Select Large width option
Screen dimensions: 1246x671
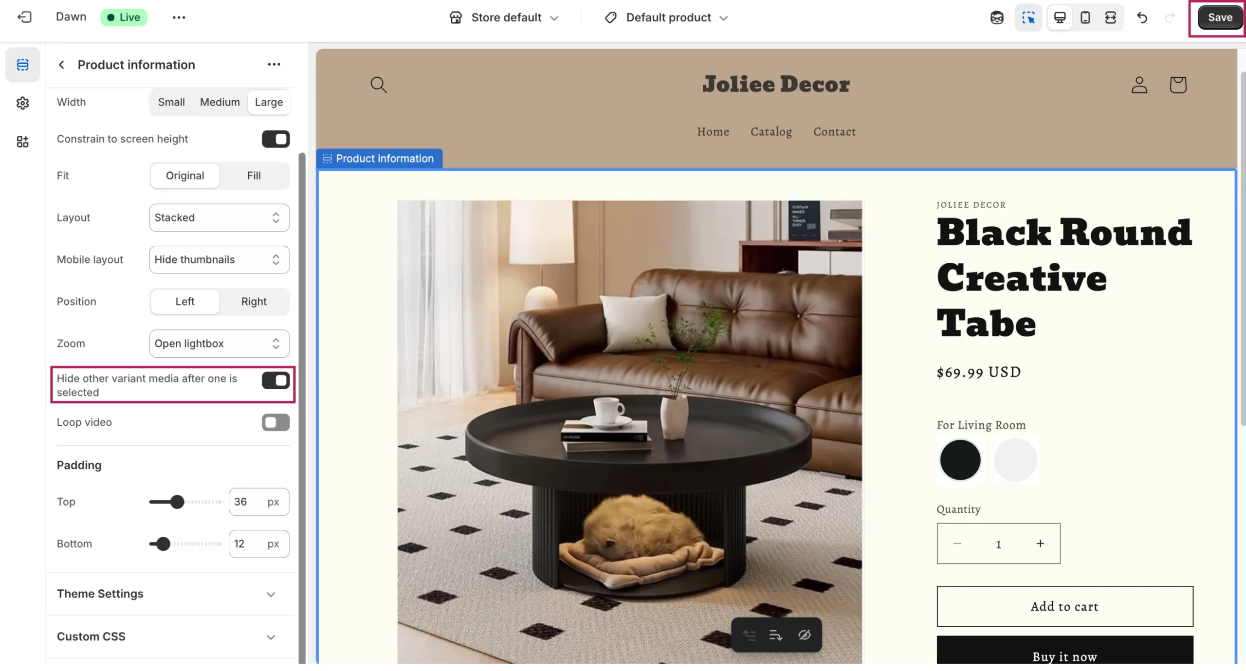pos(269,102)
